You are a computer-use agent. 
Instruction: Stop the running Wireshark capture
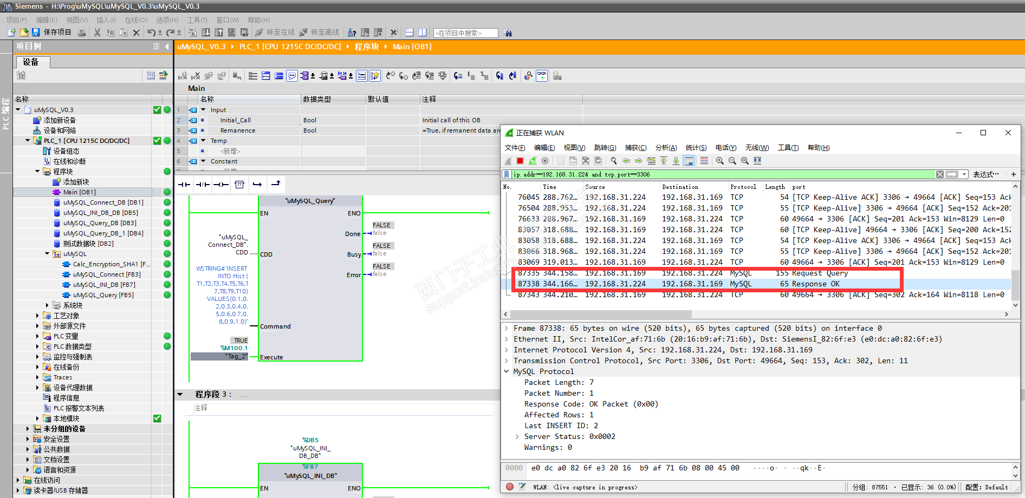click(520, 161)
